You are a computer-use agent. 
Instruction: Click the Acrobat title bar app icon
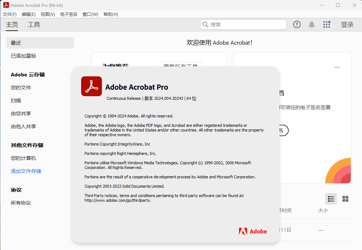pyautogui.click(x=6, y=5)
